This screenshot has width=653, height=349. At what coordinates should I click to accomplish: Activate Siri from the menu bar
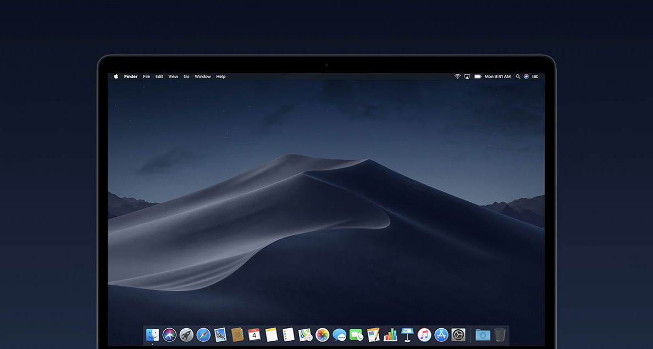click(x=527, y=76)
